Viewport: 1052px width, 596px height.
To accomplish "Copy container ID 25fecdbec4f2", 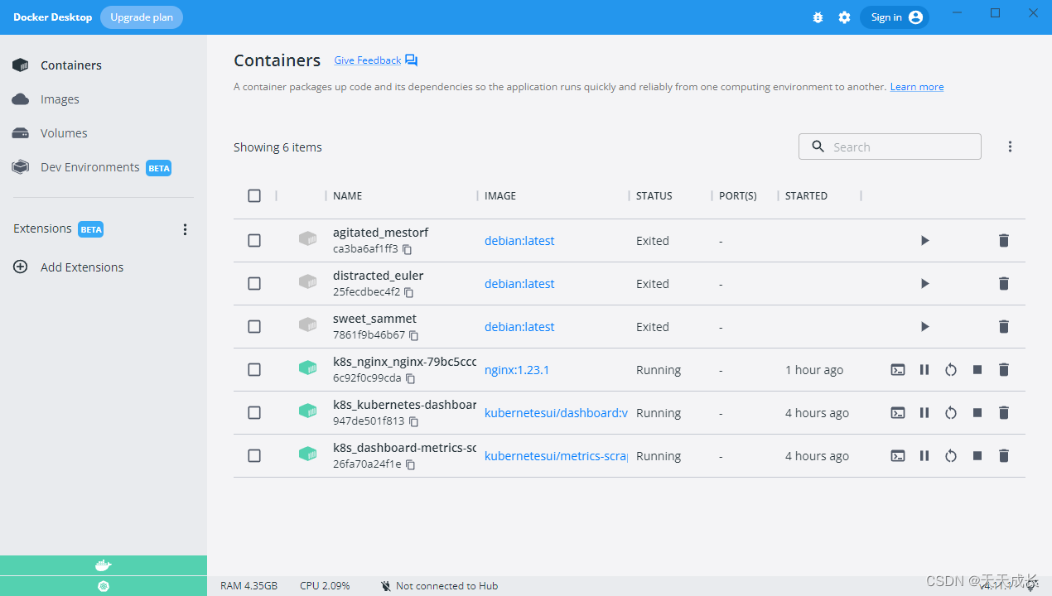I will point(409,292).
